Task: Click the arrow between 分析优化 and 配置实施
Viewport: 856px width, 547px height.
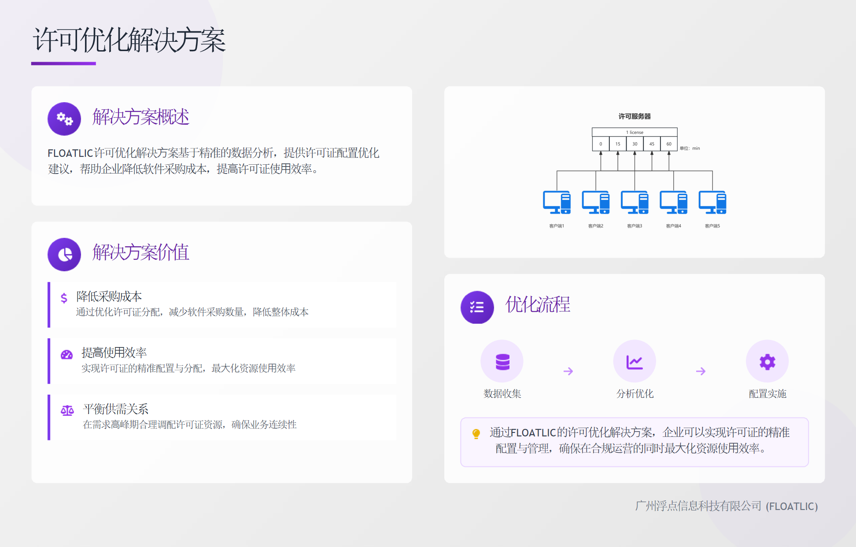Action: pyautogui.click(x=701, y=371)
